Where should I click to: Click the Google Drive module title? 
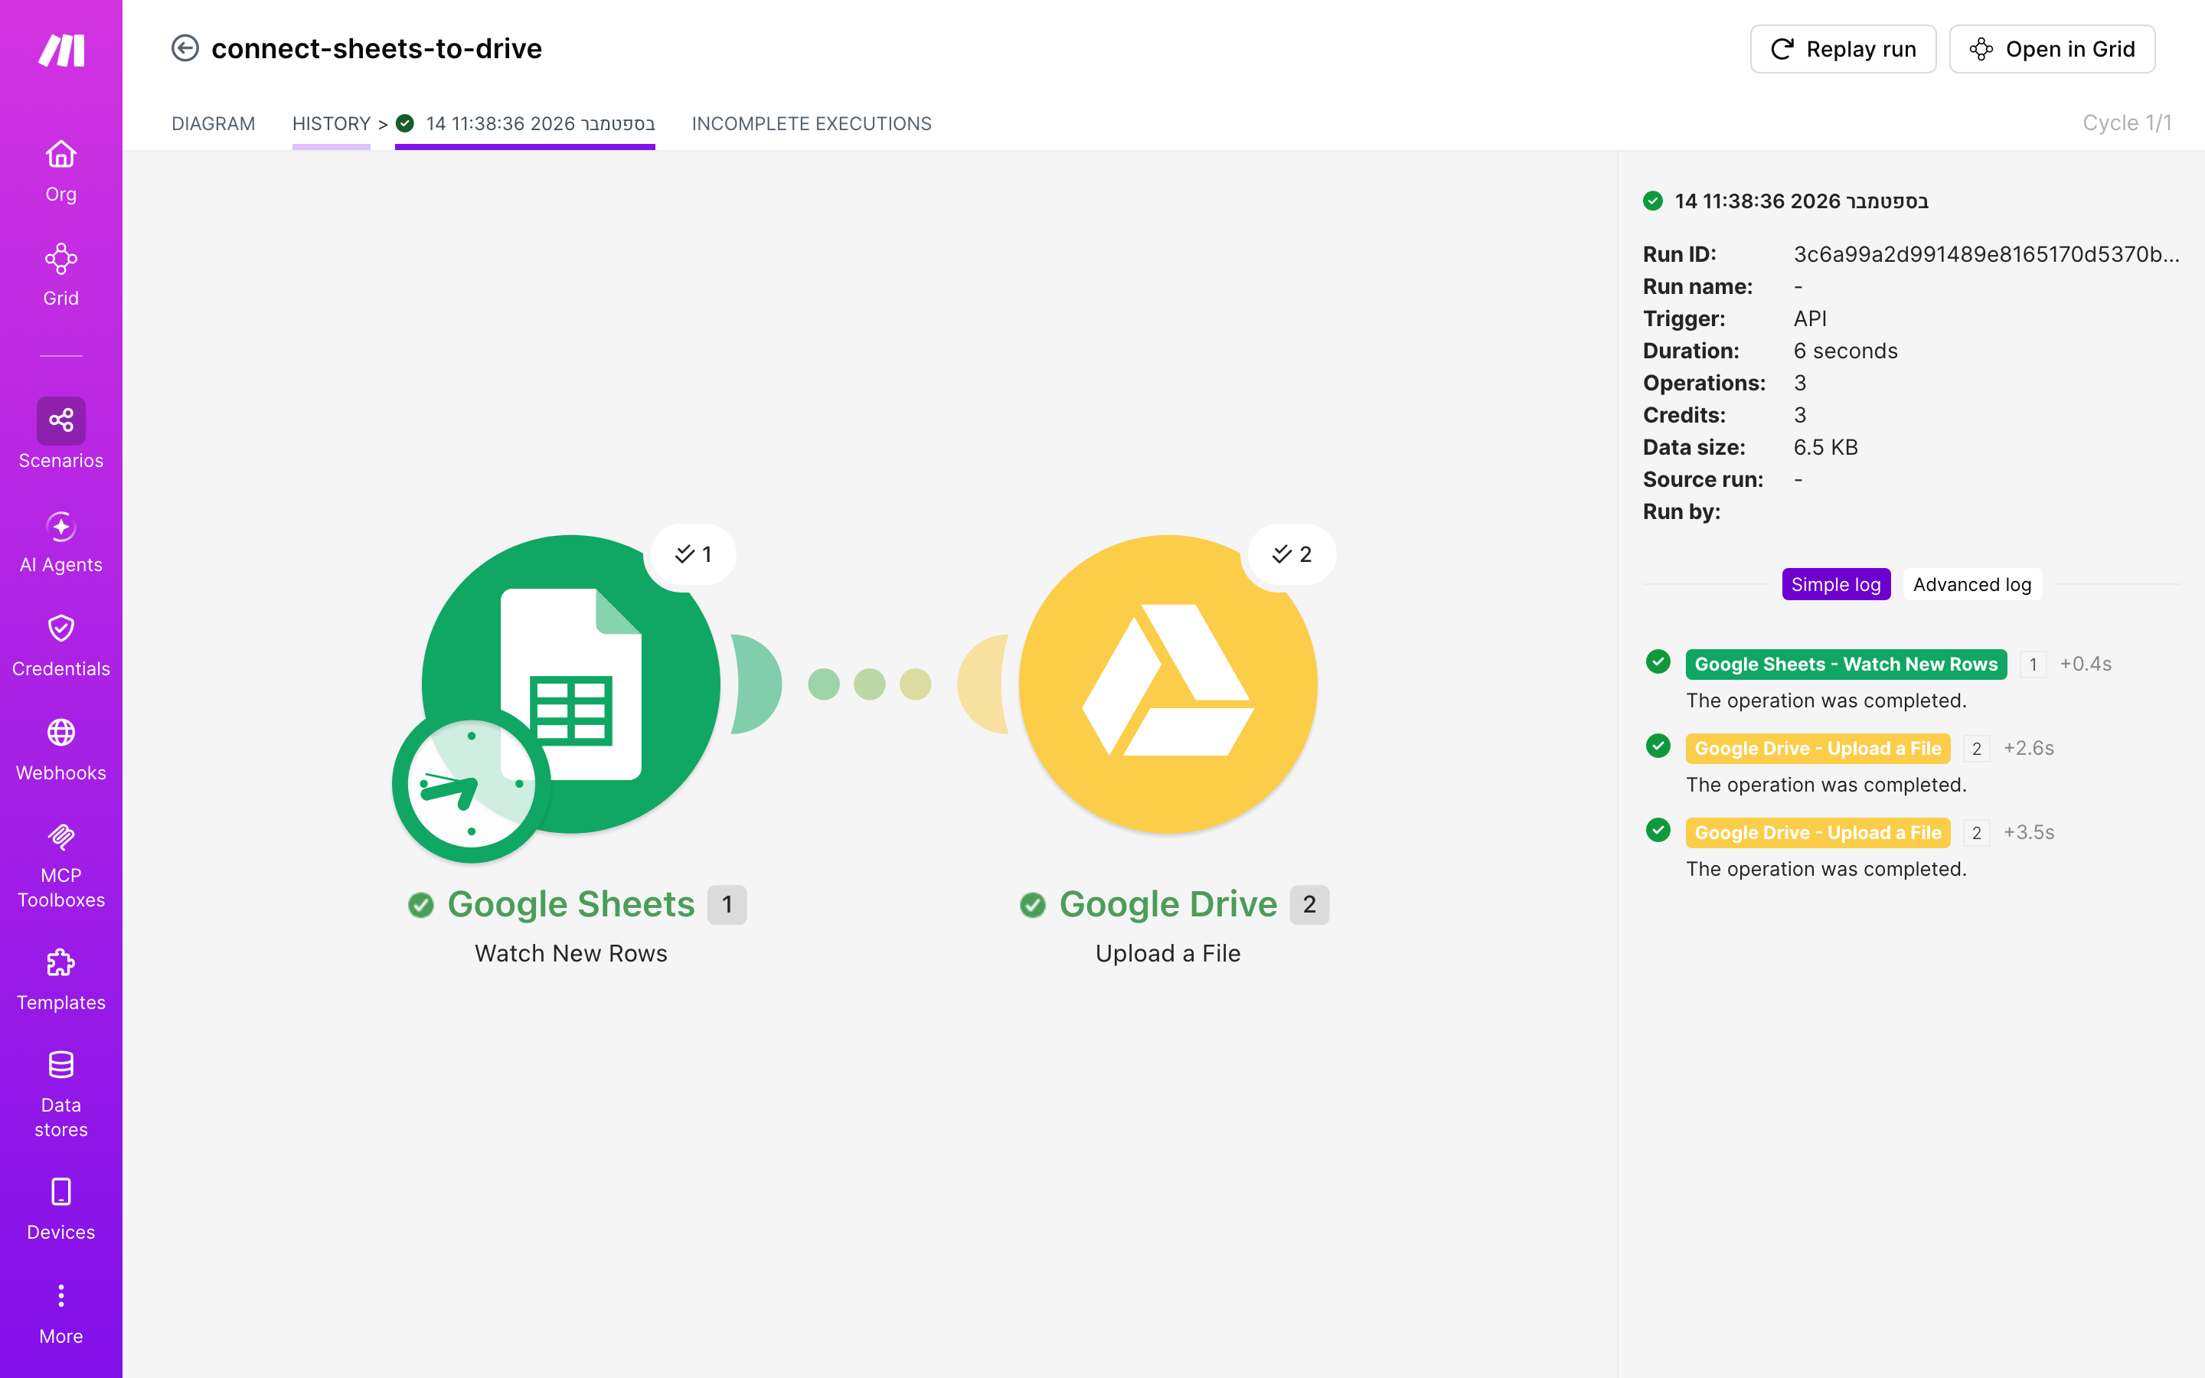(1168, 904)
